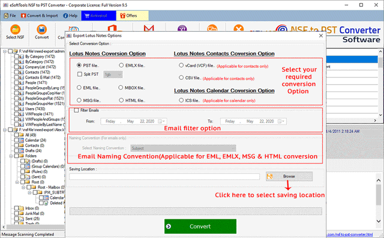The image size is (384, 238).
Task: Click the Browse button
Action: [289, 177]
